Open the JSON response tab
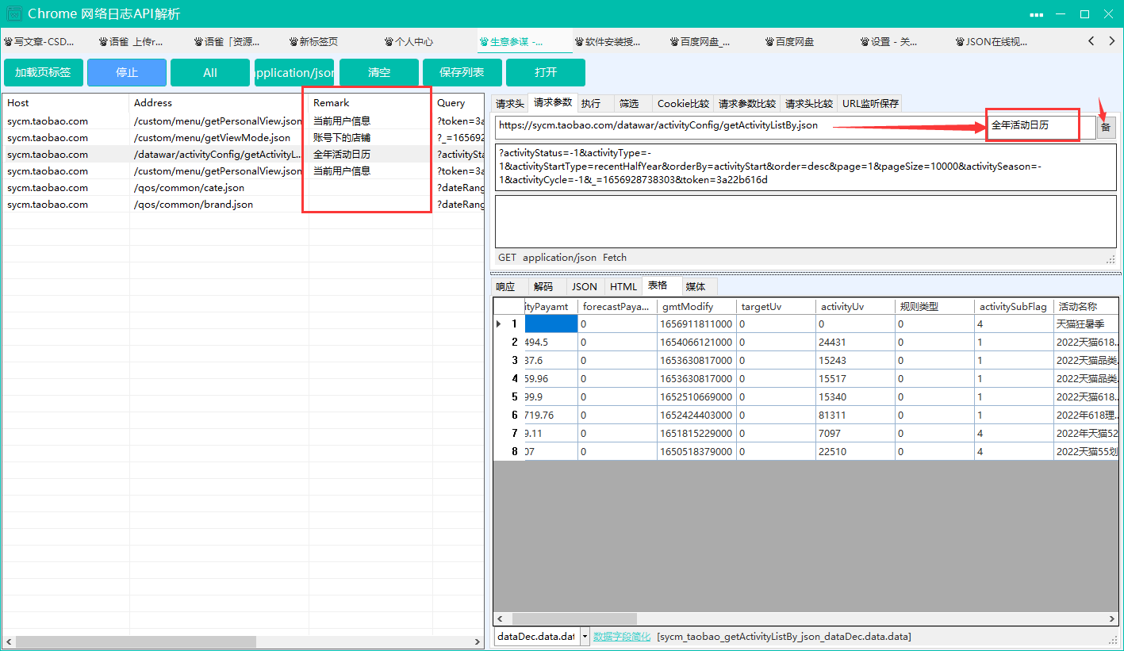This screenshot has height=651, width=1124. [x=585, y=287]
